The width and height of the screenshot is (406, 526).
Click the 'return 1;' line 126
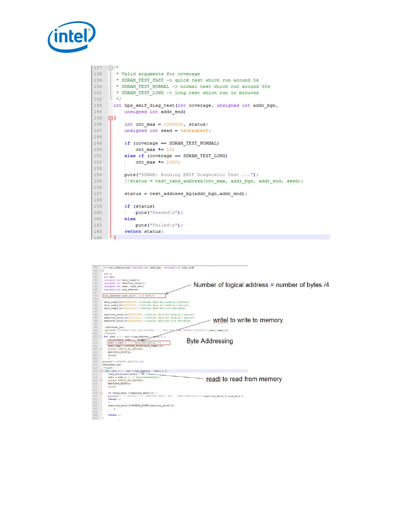(x=114, y=415)
